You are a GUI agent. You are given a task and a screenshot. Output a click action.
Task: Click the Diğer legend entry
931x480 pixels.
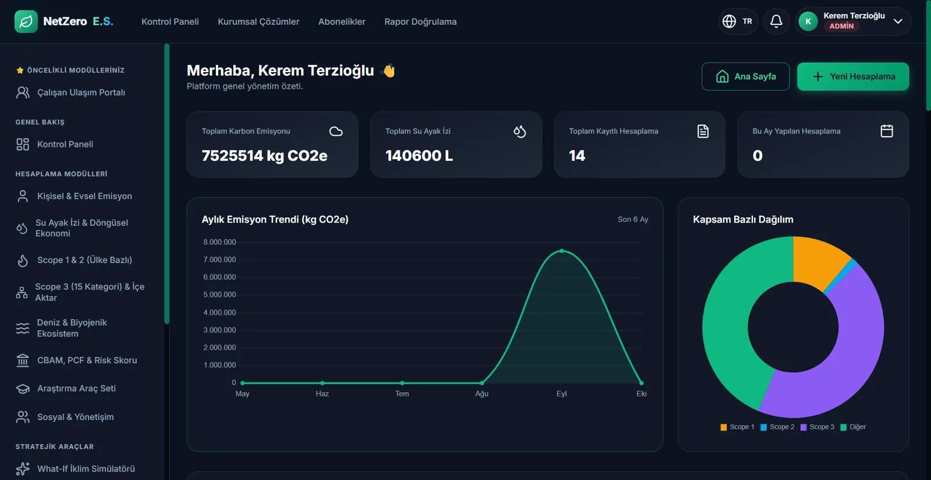853,427
